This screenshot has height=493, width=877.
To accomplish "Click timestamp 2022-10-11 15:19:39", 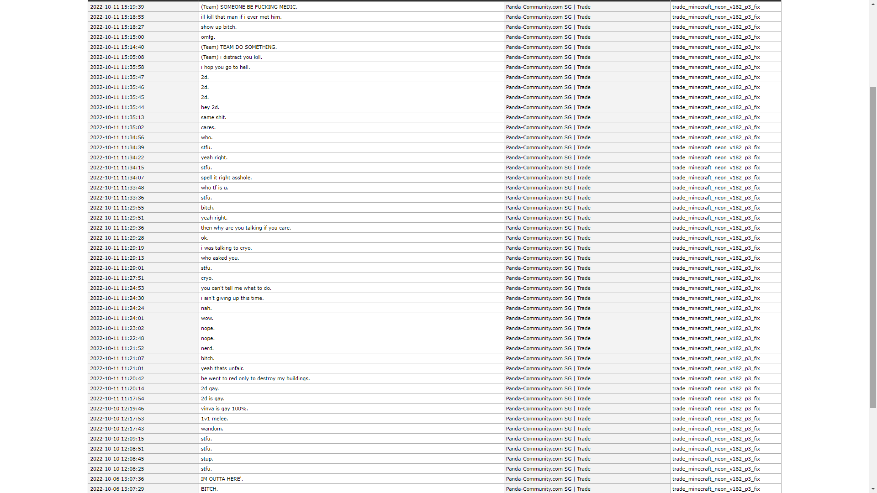I will point(117,7).
